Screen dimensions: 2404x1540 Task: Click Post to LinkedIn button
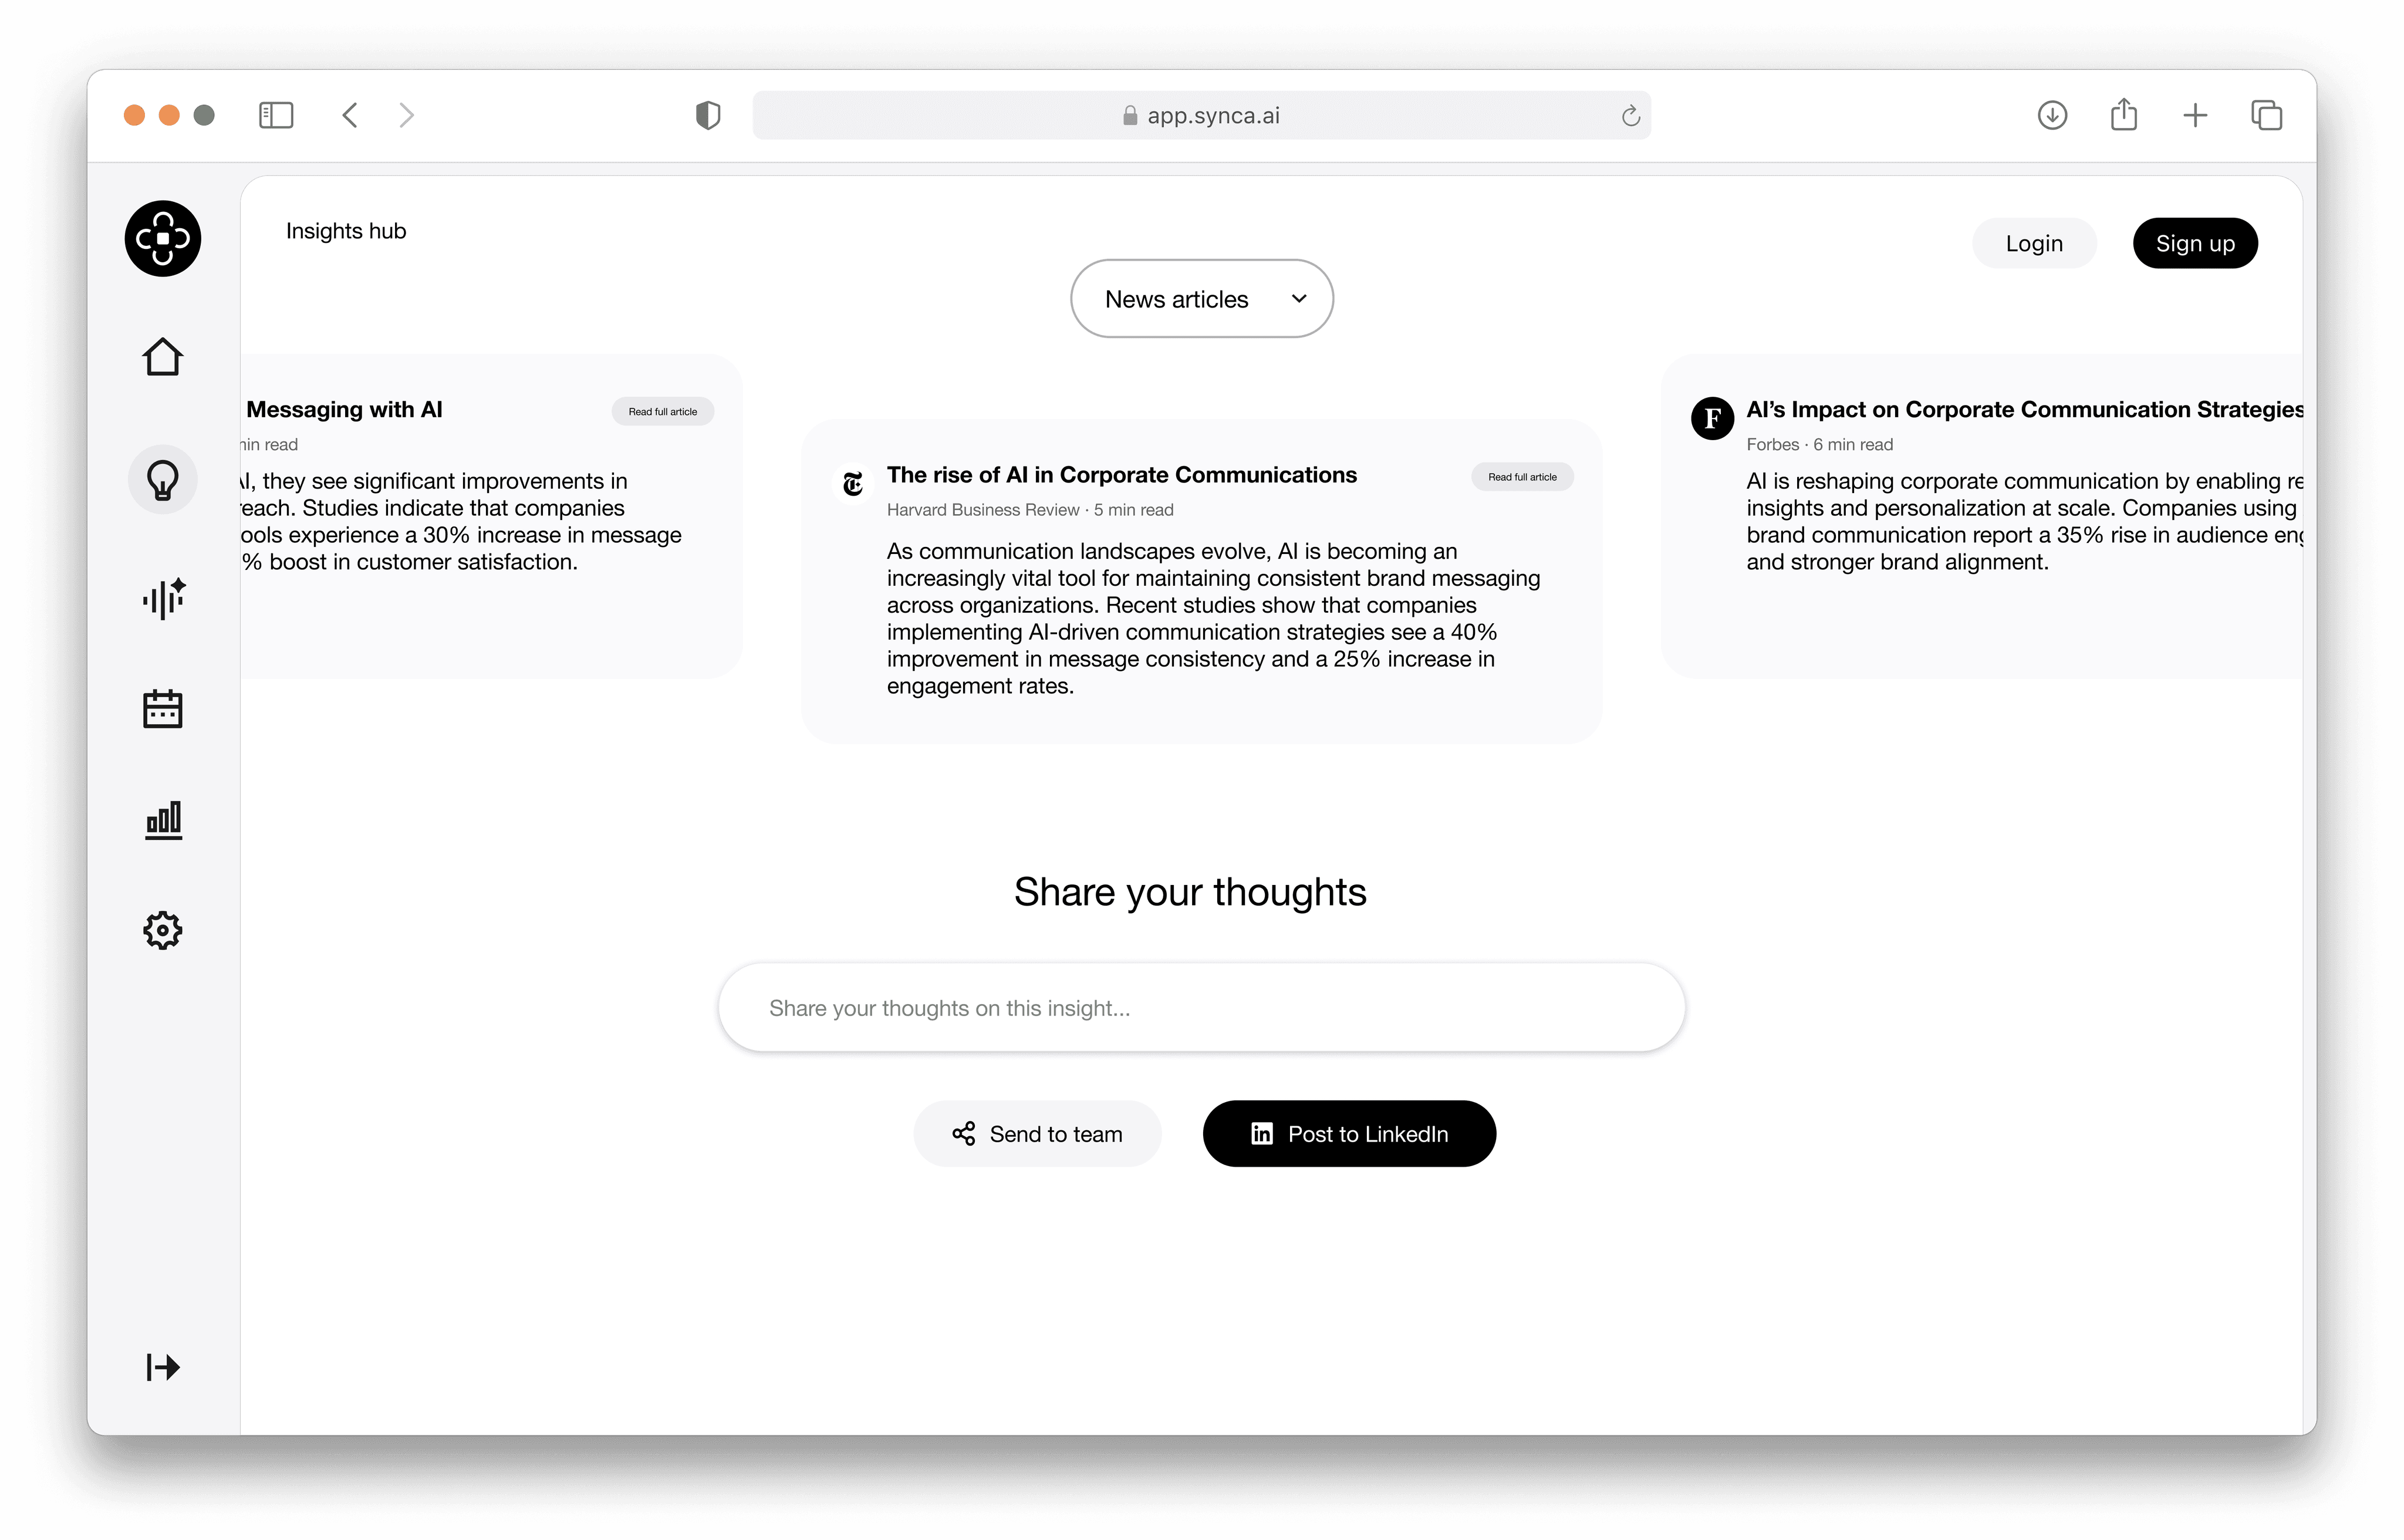[1348, 1133]
